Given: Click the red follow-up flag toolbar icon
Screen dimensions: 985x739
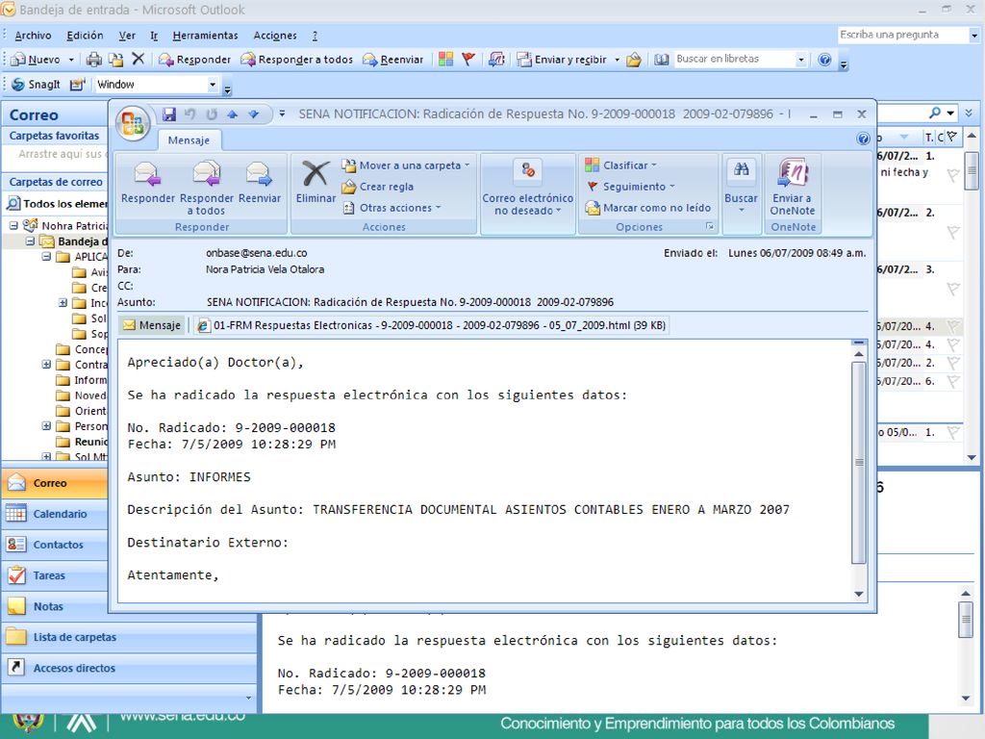Looking at the screenshot, I should (468, 59).
